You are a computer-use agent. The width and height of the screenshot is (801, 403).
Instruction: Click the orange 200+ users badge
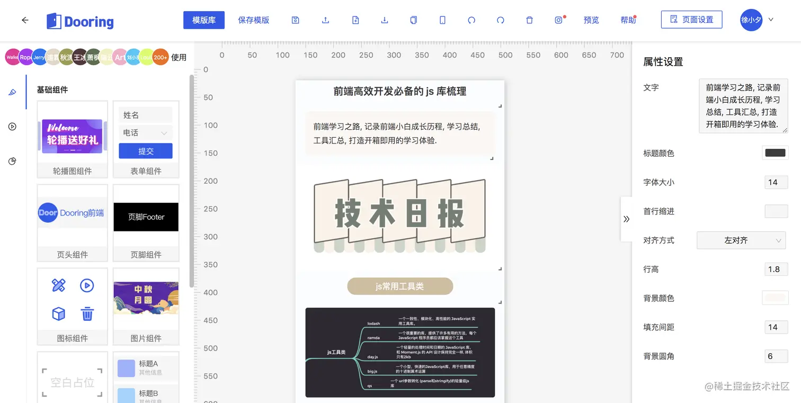pos(161,57)
